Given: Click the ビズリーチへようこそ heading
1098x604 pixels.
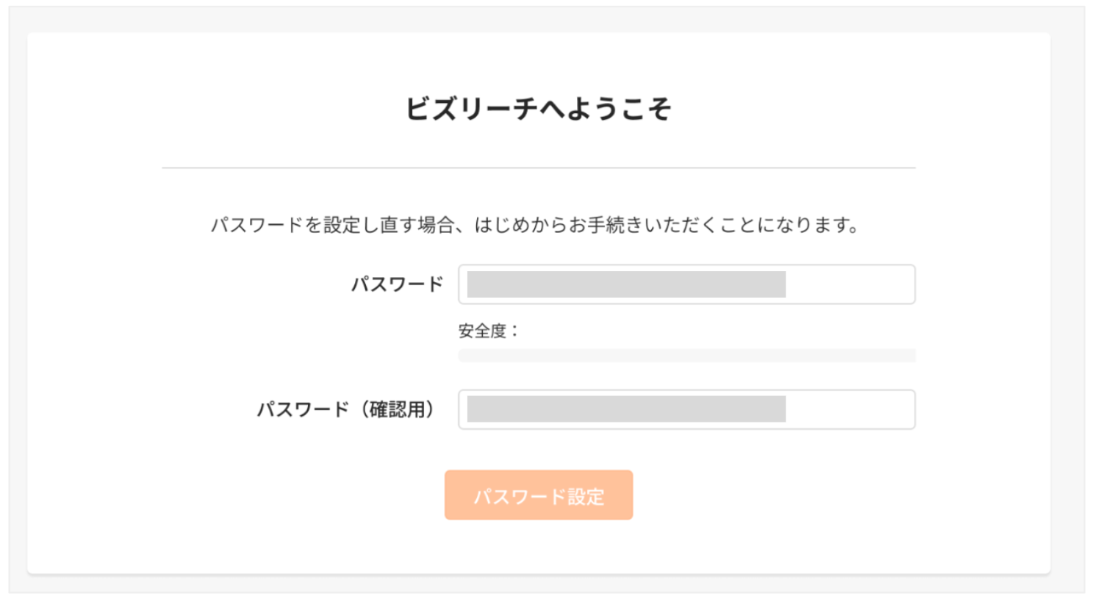Looking at the screenshot, I should [x=538, y=109].
